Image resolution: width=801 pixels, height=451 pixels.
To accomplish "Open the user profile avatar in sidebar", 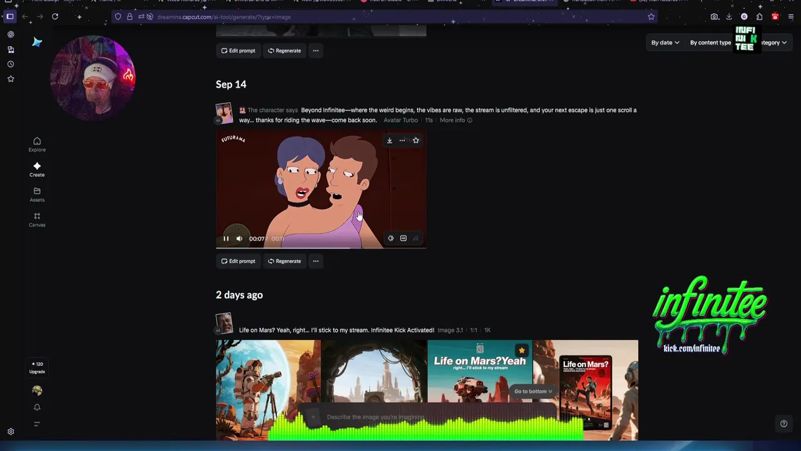I will click(37, 390).
